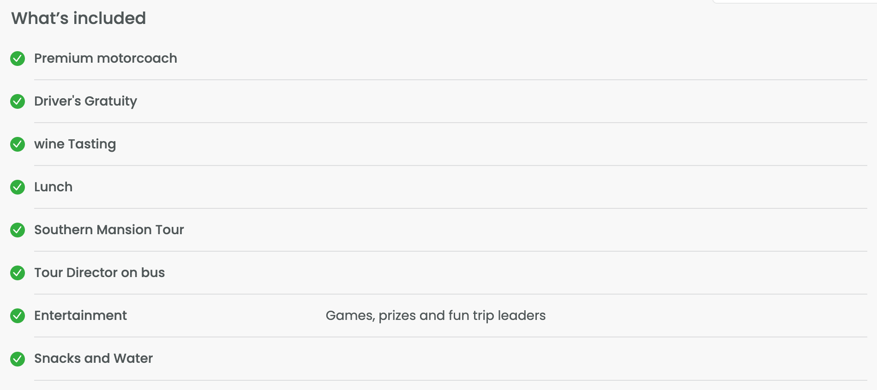Click the check icon for Southern Mansion Tour
This screenshot has width=877, height=390.
[18, 230]
